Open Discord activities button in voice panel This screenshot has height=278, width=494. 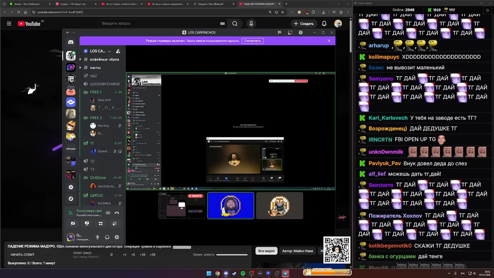(101, 224)
